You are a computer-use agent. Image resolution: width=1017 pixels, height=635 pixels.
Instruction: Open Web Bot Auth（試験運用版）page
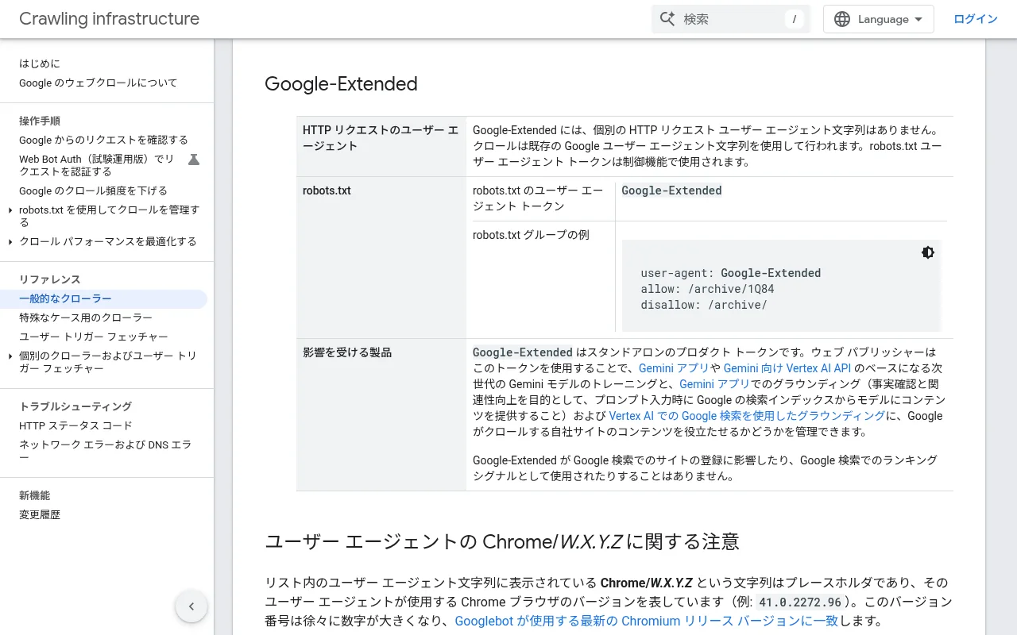[97, 165]
